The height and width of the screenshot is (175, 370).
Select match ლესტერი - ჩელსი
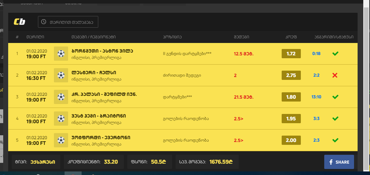[94, 73]
